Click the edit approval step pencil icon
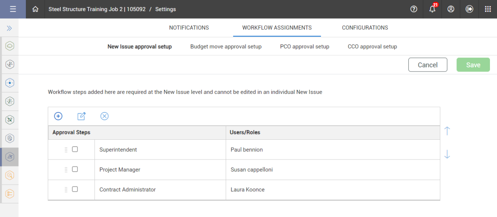 pyautogui.click(x=82, y=116)
